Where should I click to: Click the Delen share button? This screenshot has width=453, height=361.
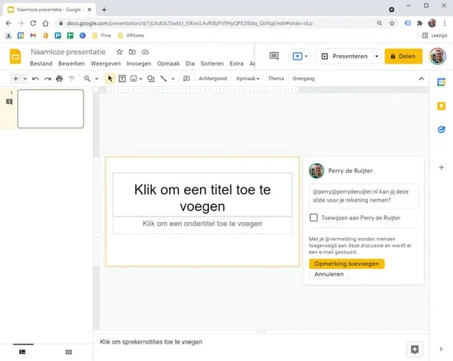point(403,56)
